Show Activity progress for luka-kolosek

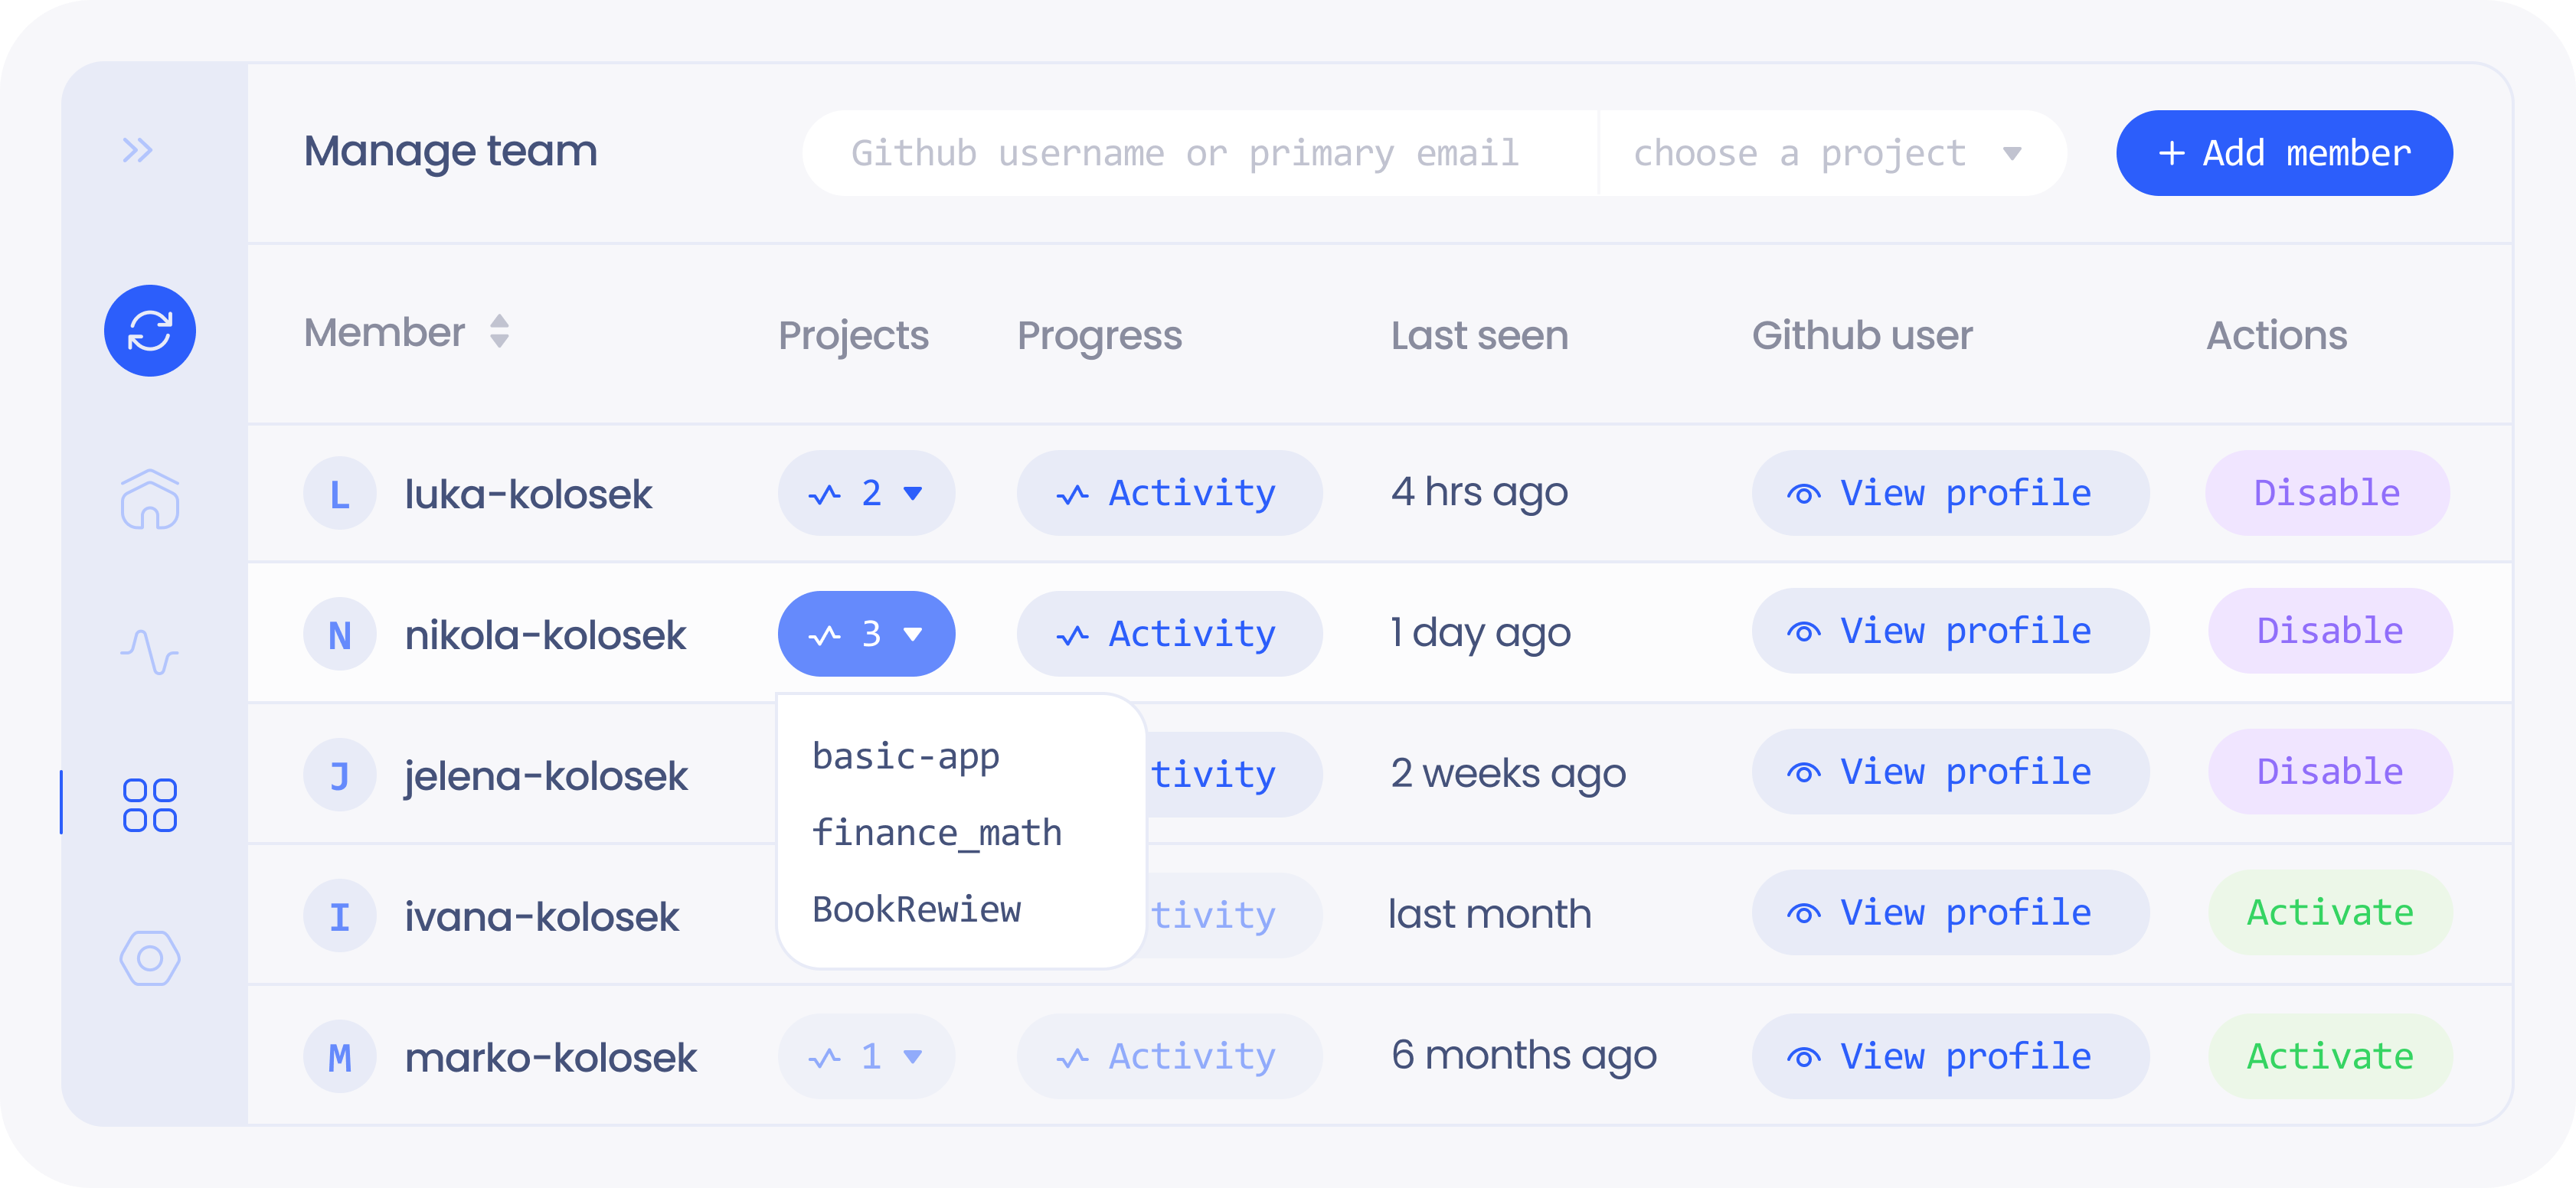click(x=1169, y=493)
